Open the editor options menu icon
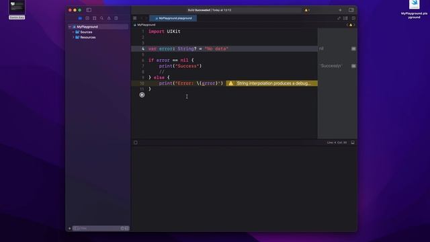The width and height of the screenshot is (430, 242). [x=345, y=18]
